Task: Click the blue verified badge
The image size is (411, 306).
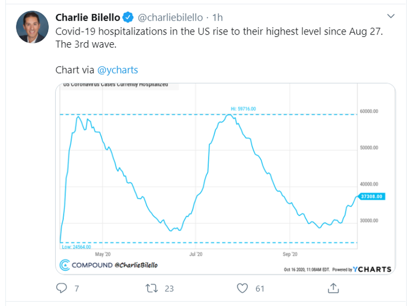Action: click(x=128, y=17)
